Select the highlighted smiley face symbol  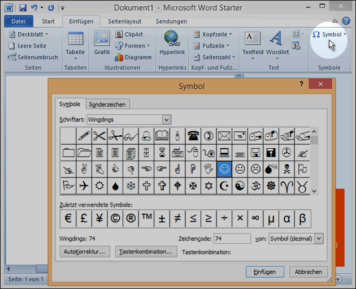pyautogui.click(x=224, y=169)
